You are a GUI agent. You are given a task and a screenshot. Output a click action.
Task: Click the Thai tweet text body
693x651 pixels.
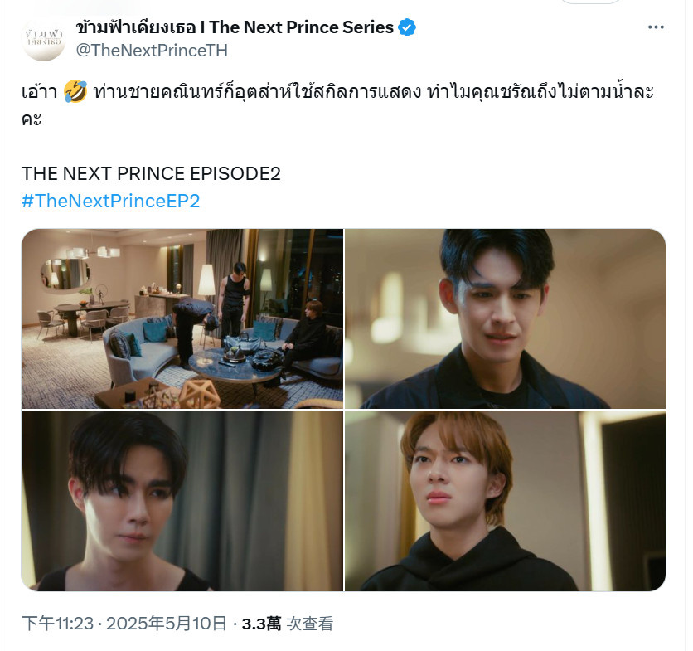point(337,104)
